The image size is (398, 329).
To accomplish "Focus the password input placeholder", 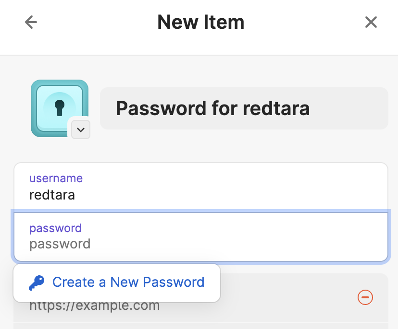I will 60,244.
